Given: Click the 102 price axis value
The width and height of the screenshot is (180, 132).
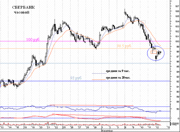Looking at the screenshot, I should tap(177, 31).
